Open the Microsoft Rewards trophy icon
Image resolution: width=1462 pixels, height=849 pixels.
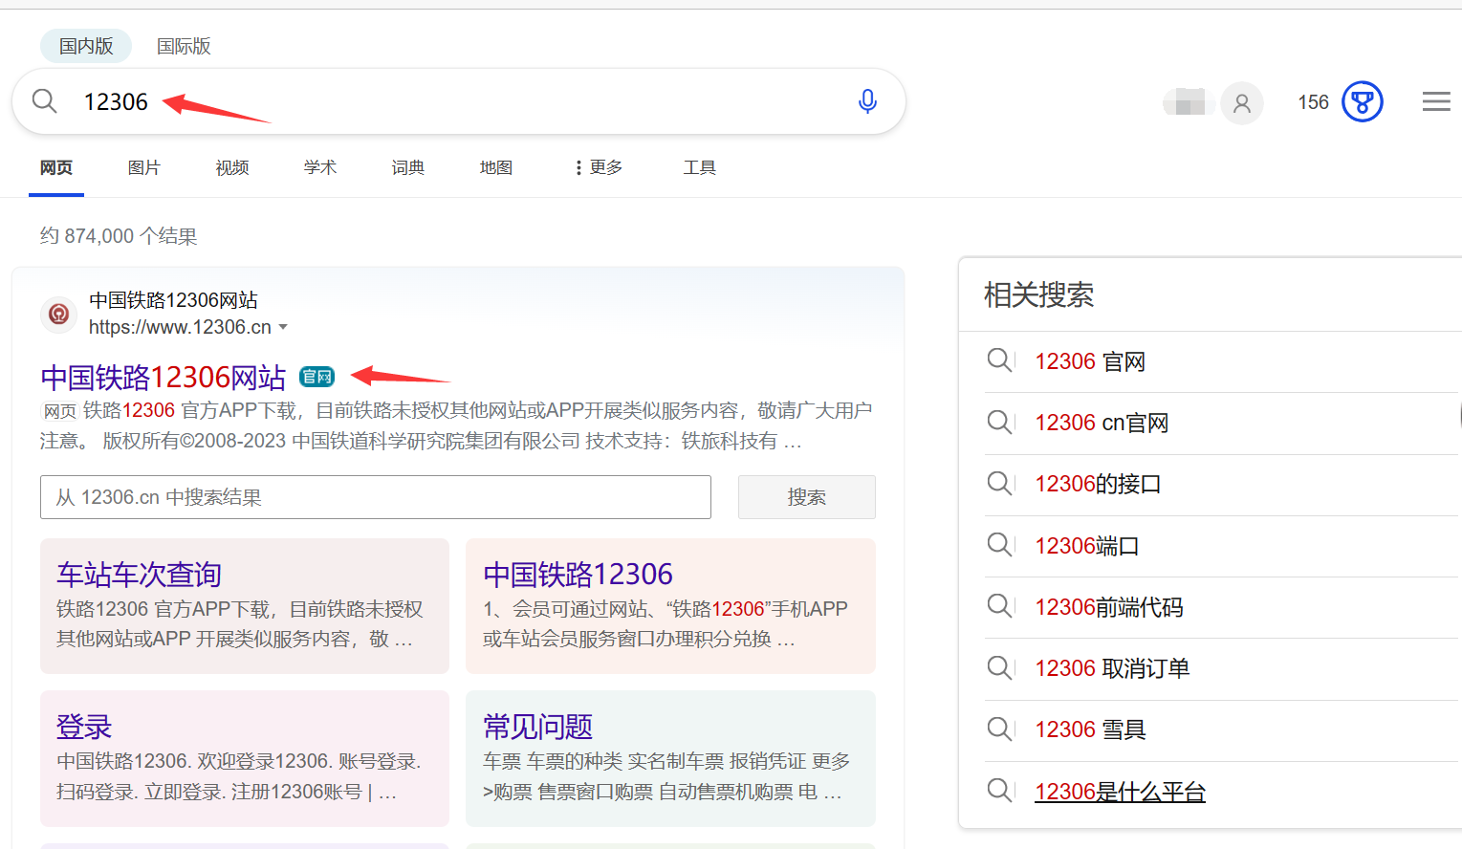[x=1362, y=100]
